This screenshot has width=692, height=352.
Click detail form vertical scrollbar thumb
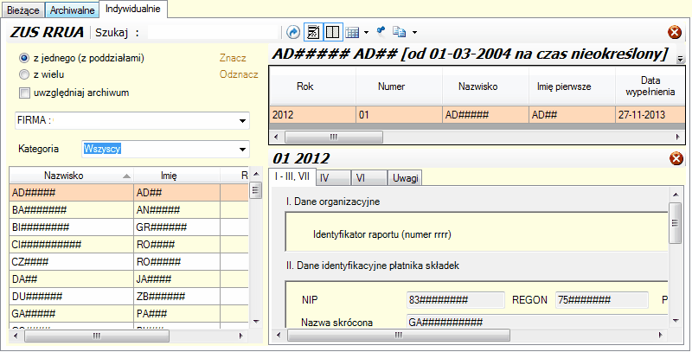(676, 223)
